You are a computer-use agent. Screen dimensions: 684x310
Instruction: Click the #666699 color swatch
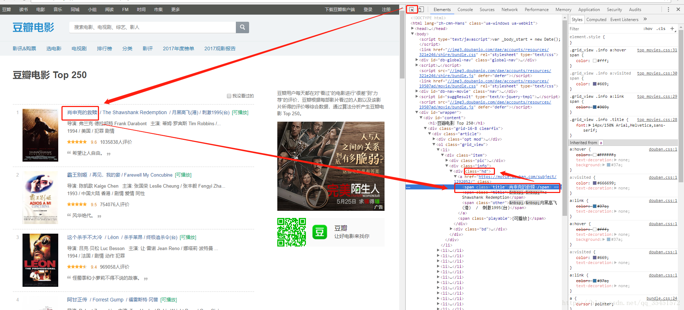594,183
